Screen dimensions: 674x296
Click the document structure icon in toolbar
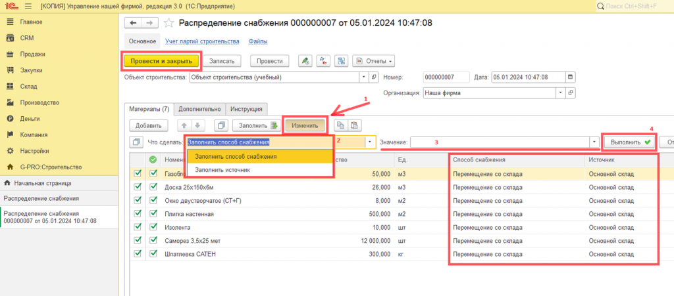341,61
